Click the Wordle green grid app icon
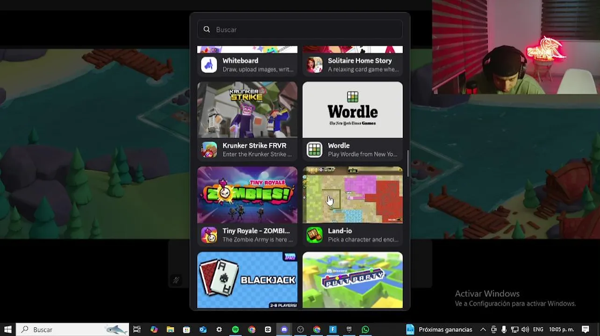Screen dimensions: 600x336 tap(314, 149)
